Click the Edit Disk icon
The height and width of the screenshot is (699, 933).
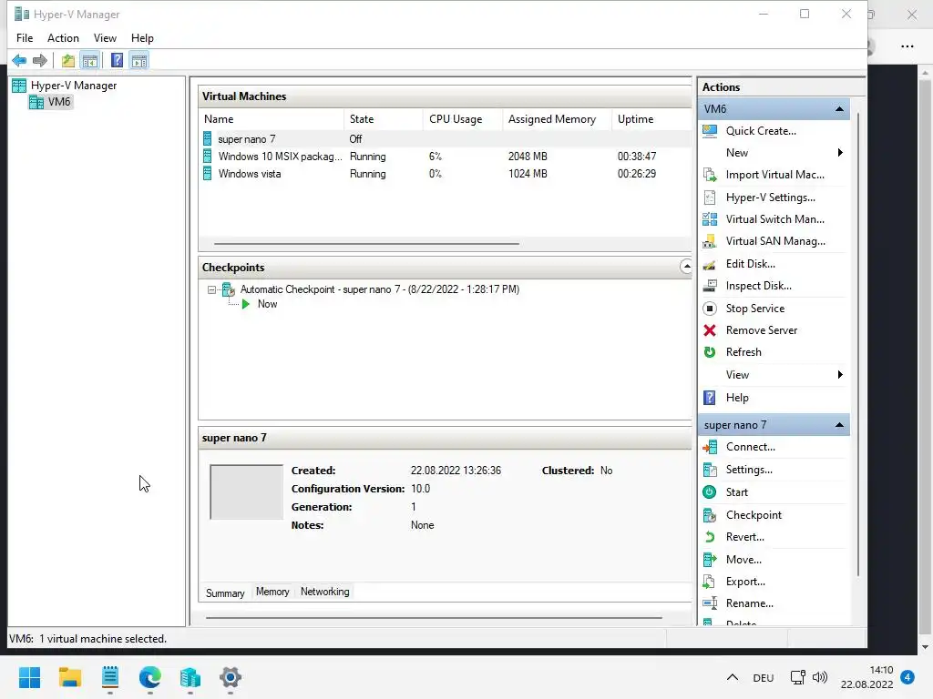point(710,264)
